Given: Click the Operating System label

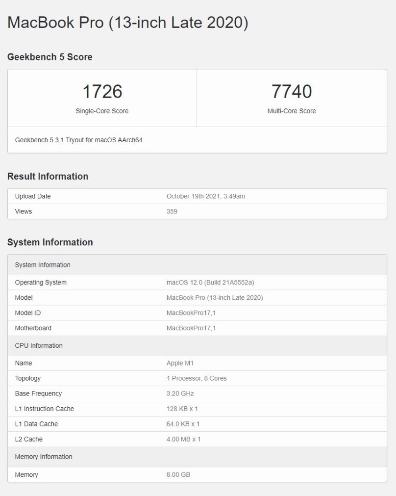Looking at the screenshot, I should (x=41, y=283).
